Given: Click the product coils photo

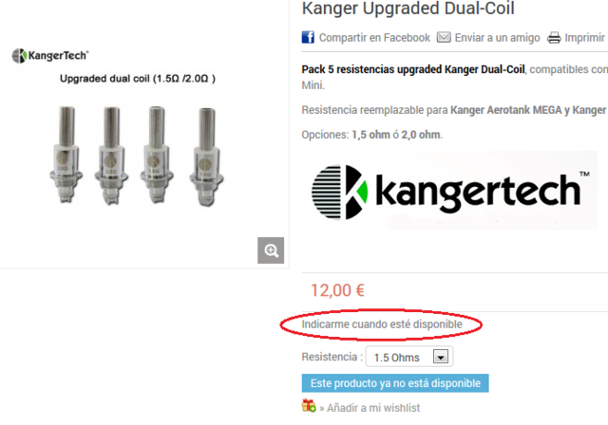Looking at the screenshot, I should [137, 156].
